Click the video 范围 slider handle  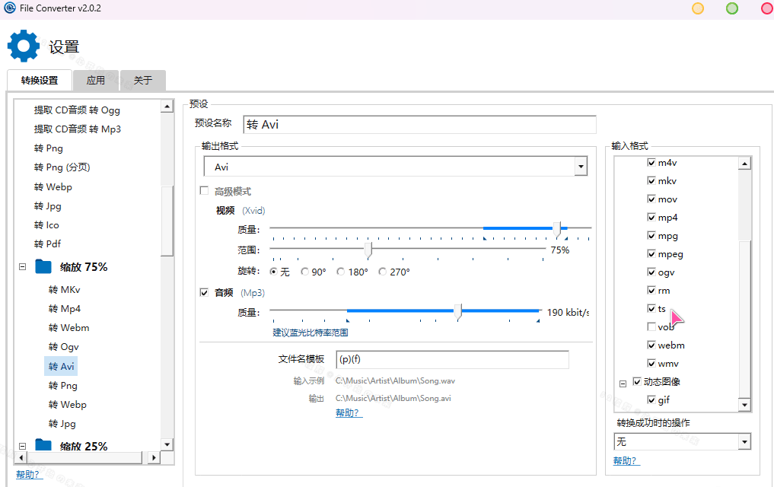pos(368,250)
